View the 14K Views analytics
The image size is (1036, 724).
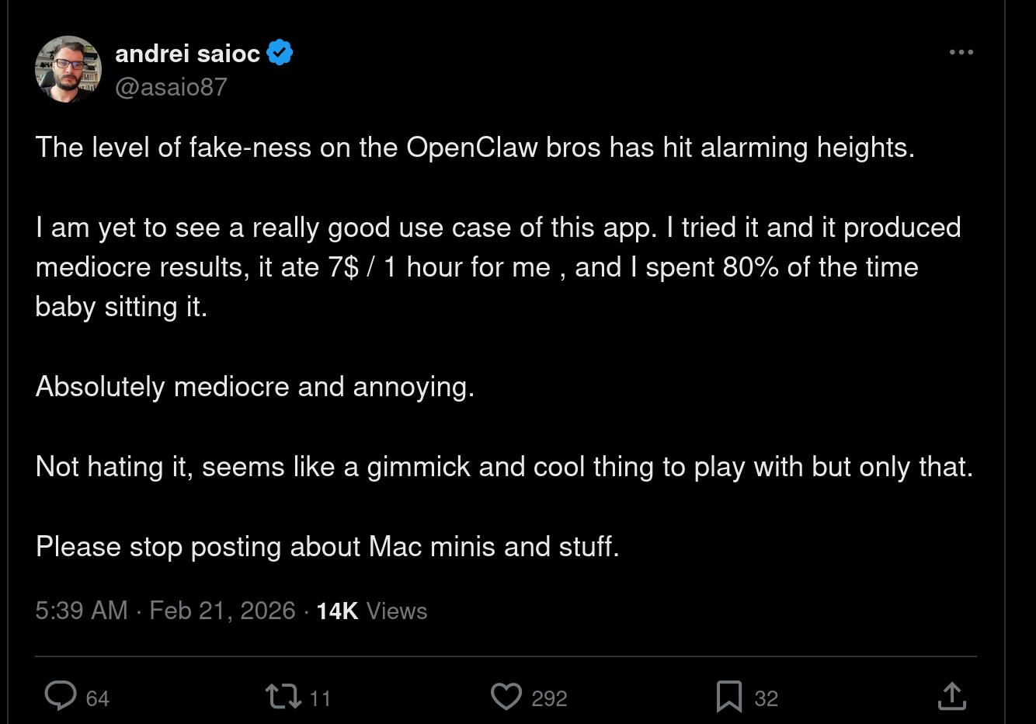pyautogui.click(x=371, y=611)
